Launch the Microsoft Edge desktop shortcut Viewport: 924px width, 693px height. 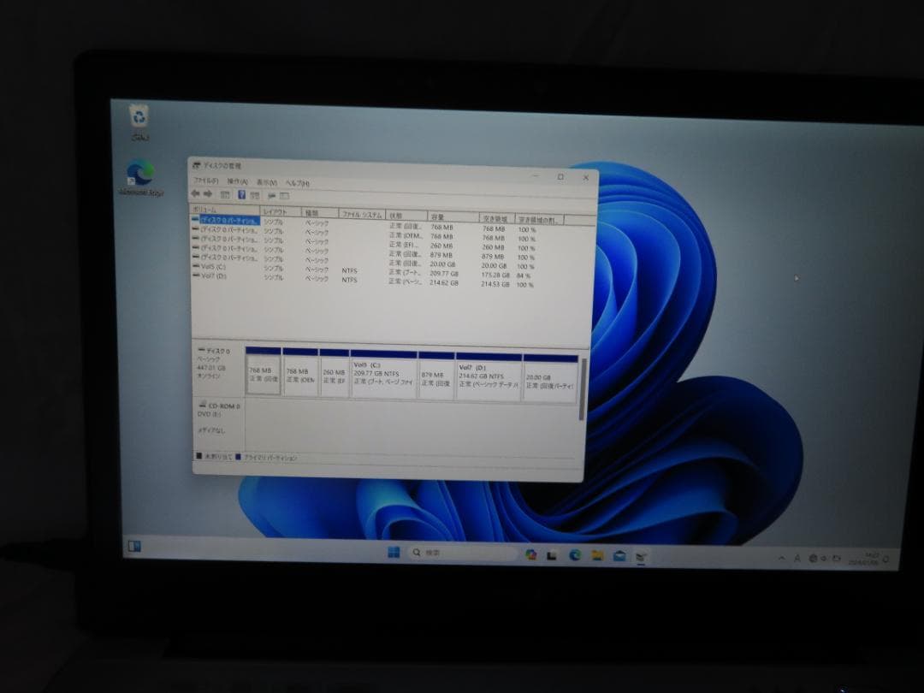pyautogui.click(x=139, y=169)
